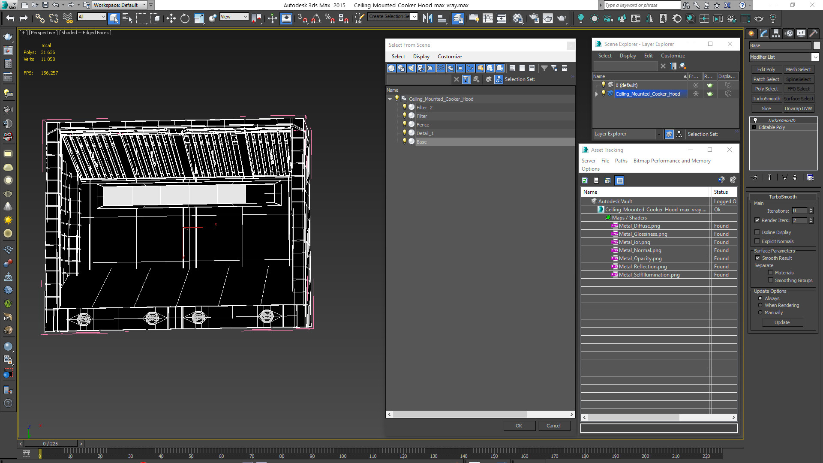Toggle Smooth Result checkbox
Screen dimensions: 823x463
(757, 258)
